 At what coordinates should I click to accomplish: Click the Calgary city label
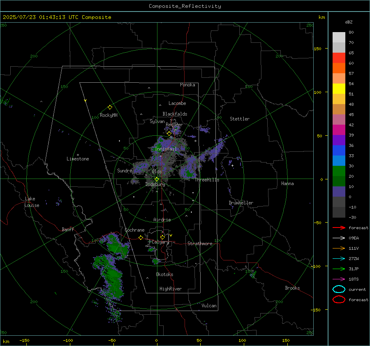pos(160,242)
